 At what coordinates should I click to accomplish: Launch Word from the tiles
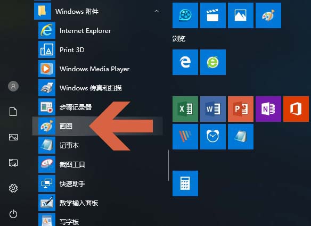click(213, 109)
